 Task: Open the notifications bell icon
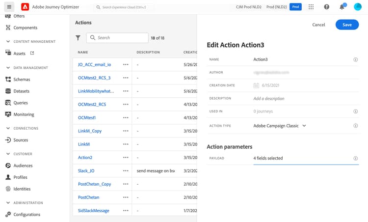(x=342, y=7)
